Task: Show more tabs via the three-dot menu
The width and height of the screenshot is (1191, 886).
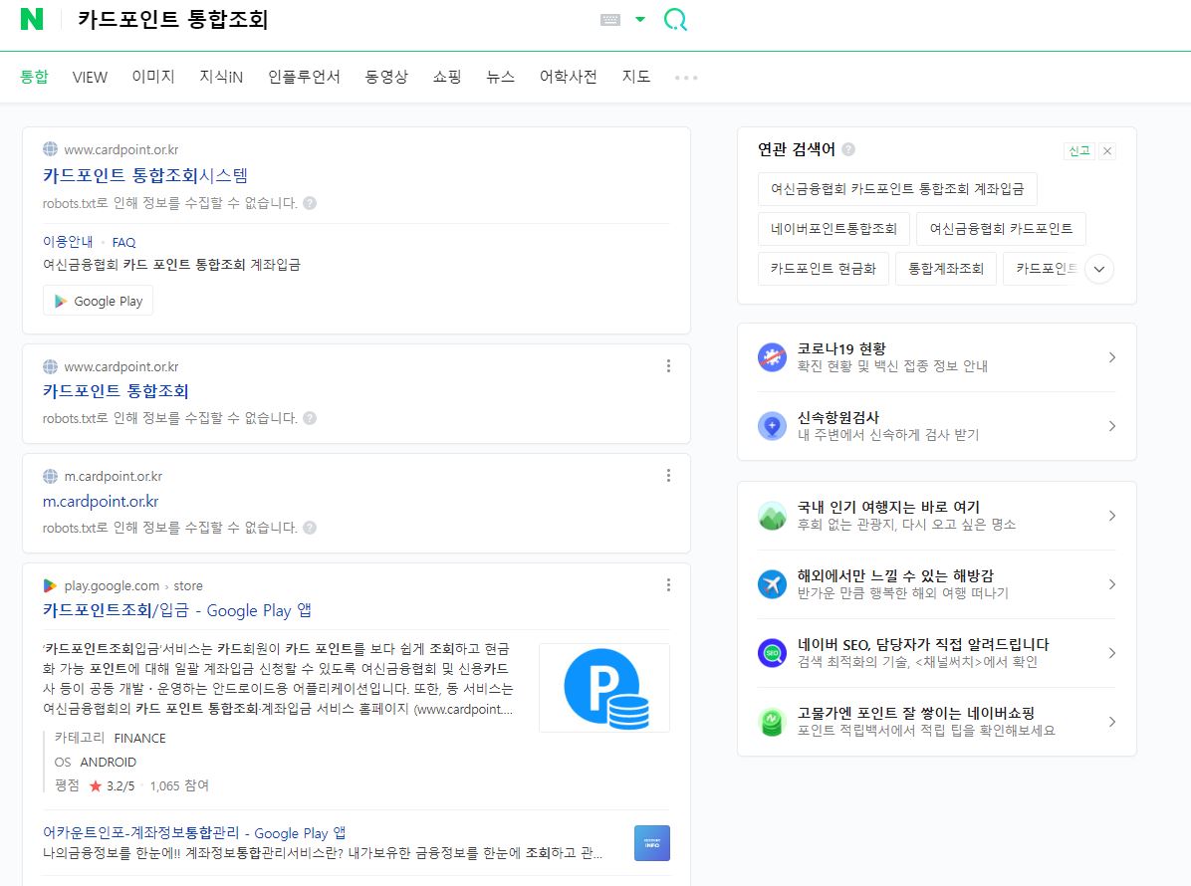Action: (686, 78)
